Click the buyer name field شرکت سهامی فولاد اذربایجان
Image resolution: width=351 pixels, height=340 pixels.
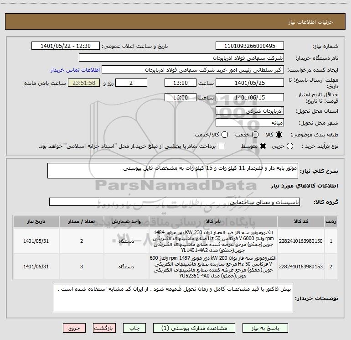point(181,58)
